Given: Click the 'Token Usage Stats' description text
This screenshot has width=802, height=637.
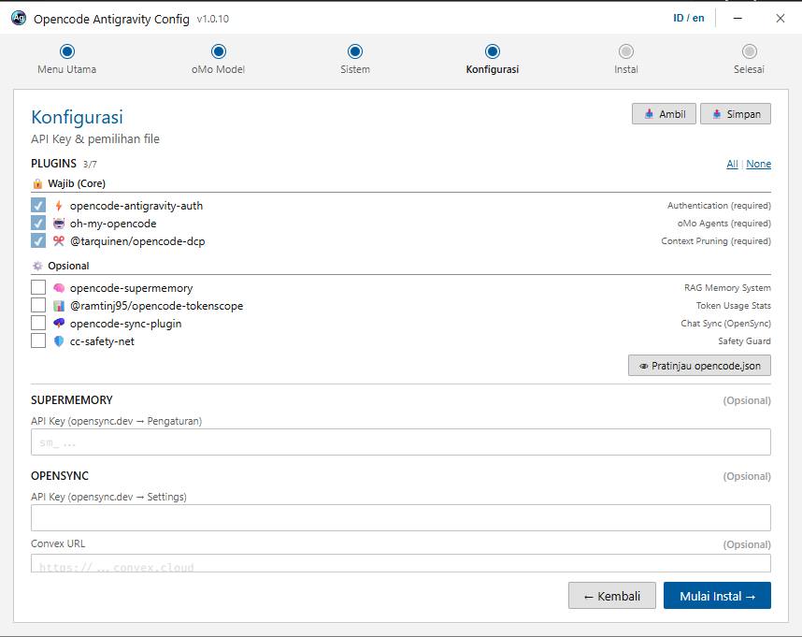Looking at the screenshot, I should point(734,306).
